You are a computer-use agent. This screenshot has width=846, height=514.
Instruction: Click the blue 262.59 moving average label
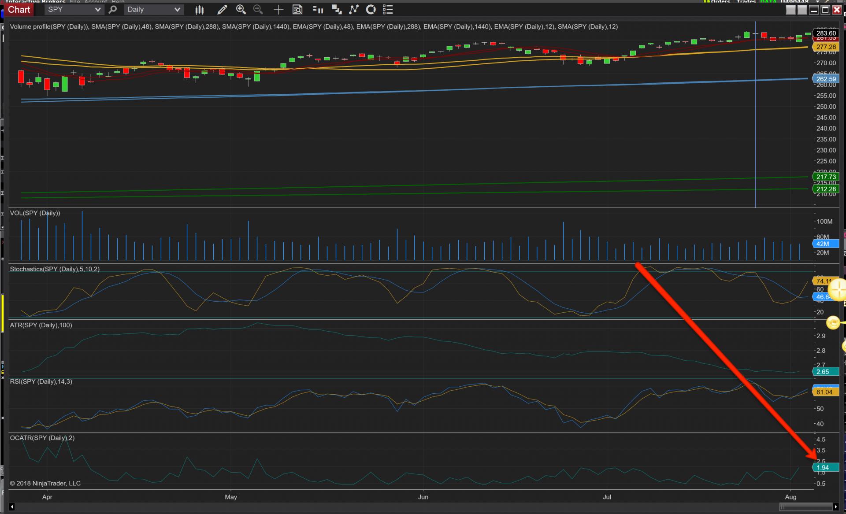[826, 79]
